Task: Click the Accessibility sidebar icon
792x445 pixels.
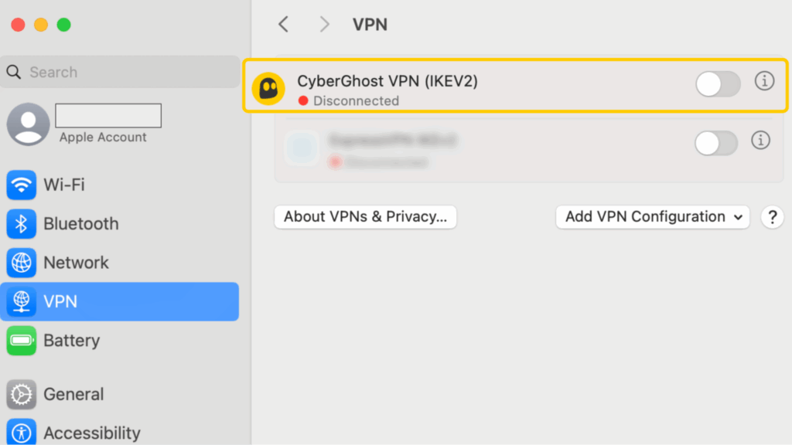Action: coord(22,433)
